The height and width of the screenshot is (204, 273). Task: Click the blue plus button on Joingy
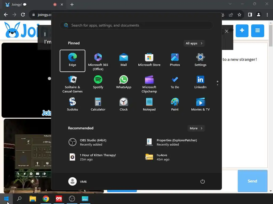[242, 31]
